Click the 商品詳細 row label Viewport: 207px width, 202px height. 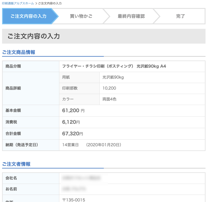(13, 88)
